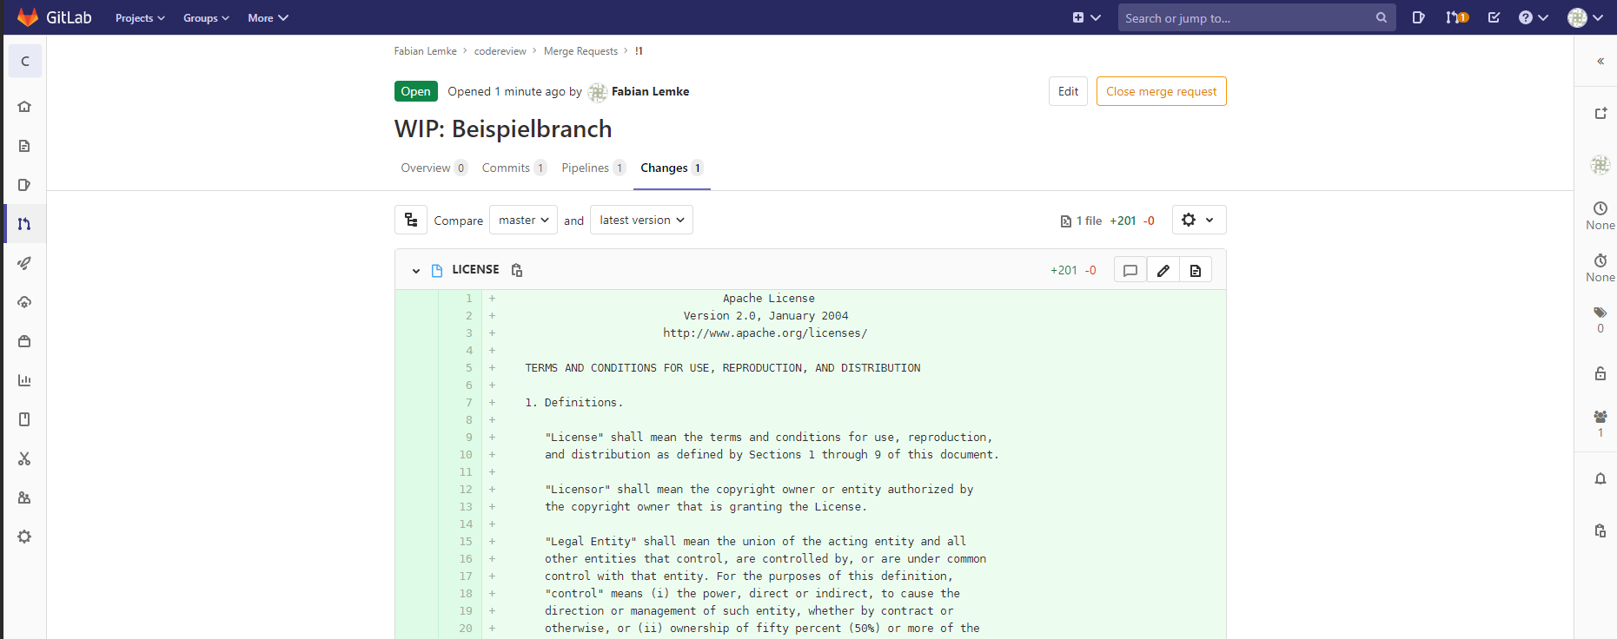Open author Fabian Lemke profile link
The width and height of the screenshot is (1617, 639).
coord(650,91)
